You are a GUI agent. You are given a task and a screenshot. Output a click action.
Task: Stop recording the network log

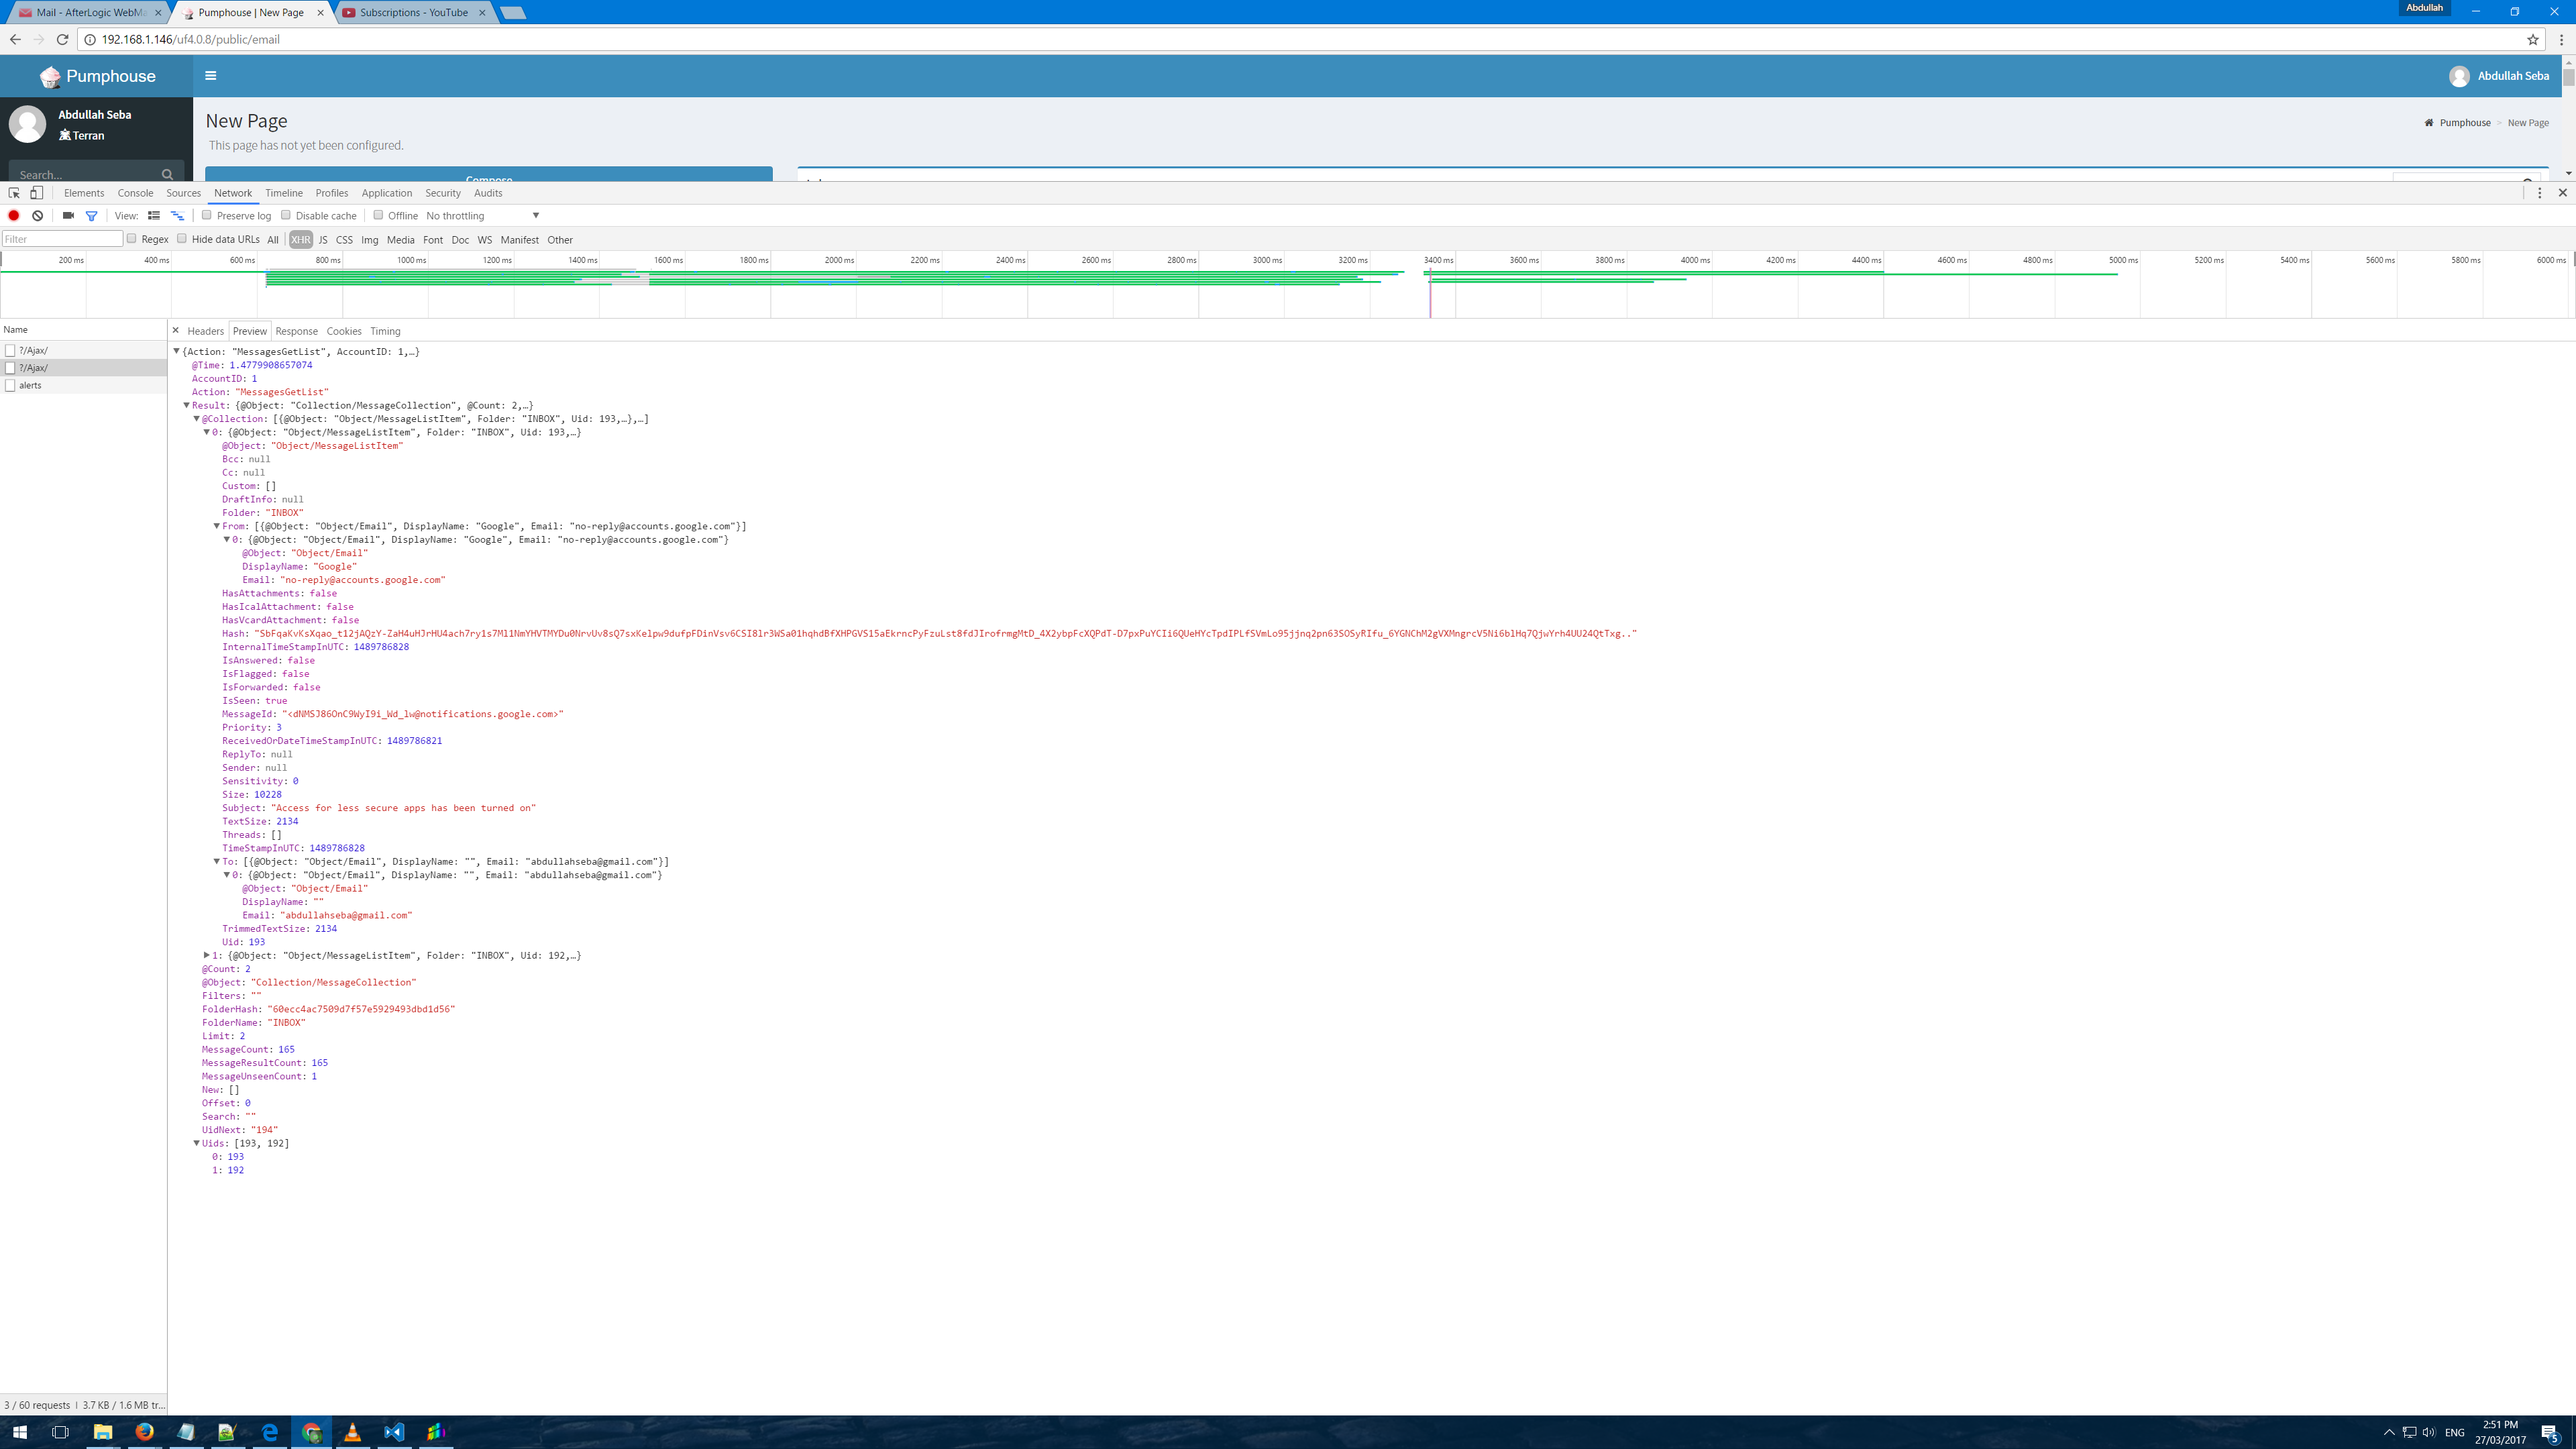(x=14, y=216)
